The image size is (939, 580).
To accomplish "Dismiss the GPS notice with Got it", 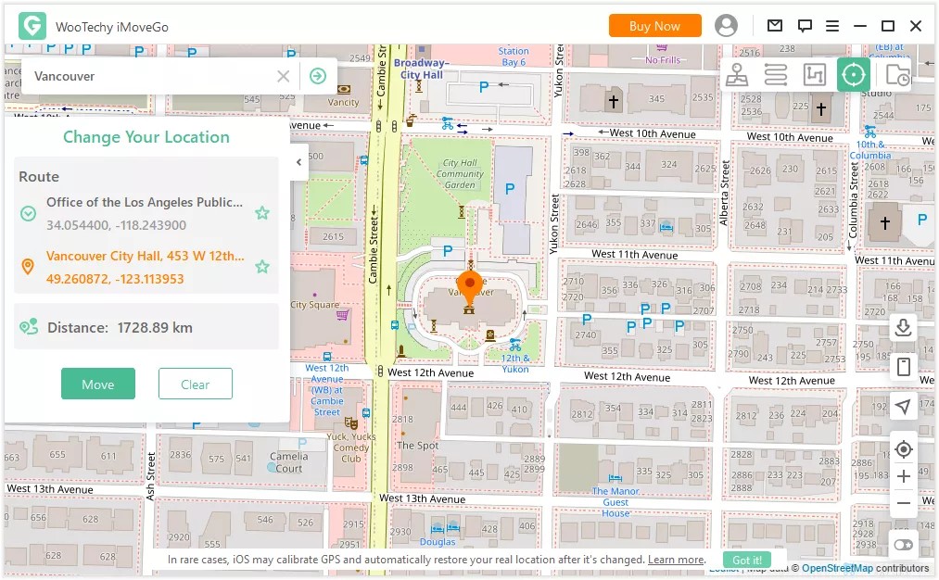I will tap(746, 560).
